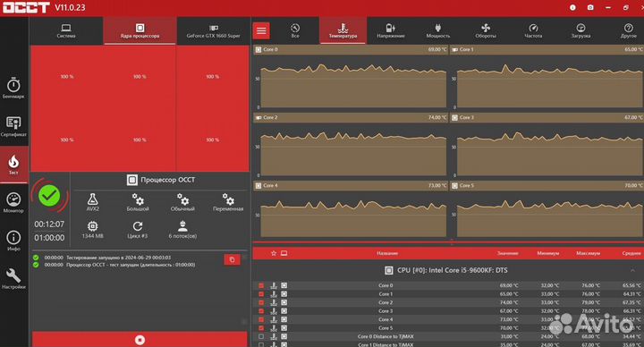Uncheck the Core 2 checkbox in the table

(261, 302)
